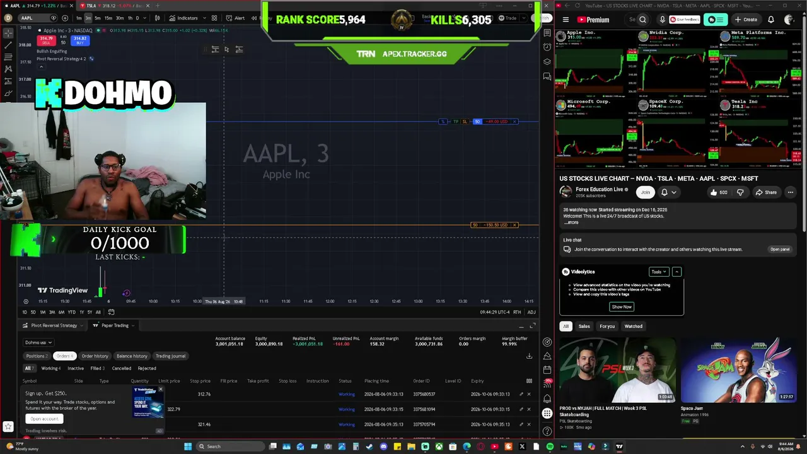
Task: Open the Trading journal tab
Action: pyautogui.click(x=170, y=356)
